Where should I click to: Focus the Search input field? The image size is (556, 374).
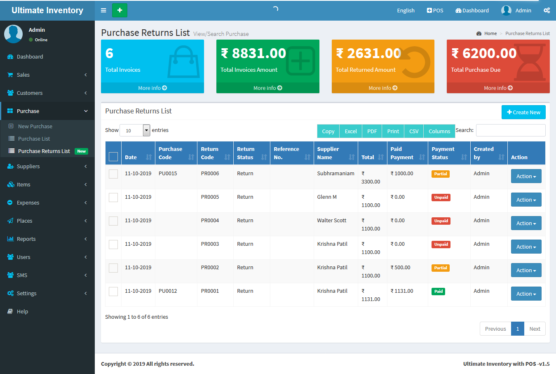[x=511, y=130]
